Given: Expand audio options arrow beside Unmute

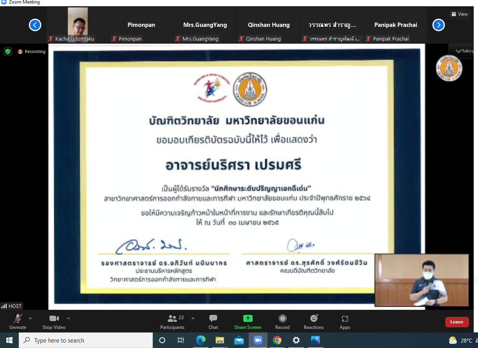Looking at the screenshot, I should pos(30,318).
